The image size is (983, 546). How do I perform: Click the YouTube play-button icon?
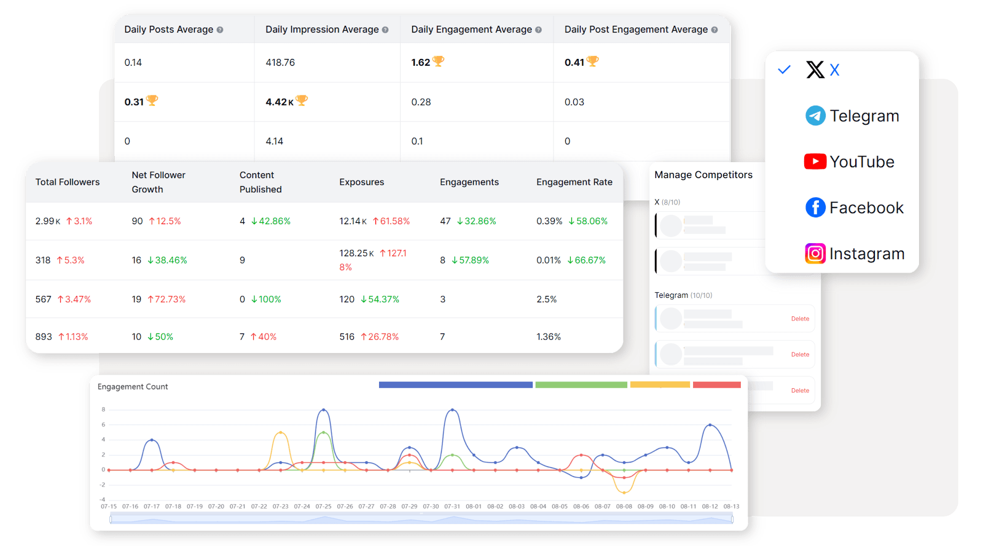point(815,162)
